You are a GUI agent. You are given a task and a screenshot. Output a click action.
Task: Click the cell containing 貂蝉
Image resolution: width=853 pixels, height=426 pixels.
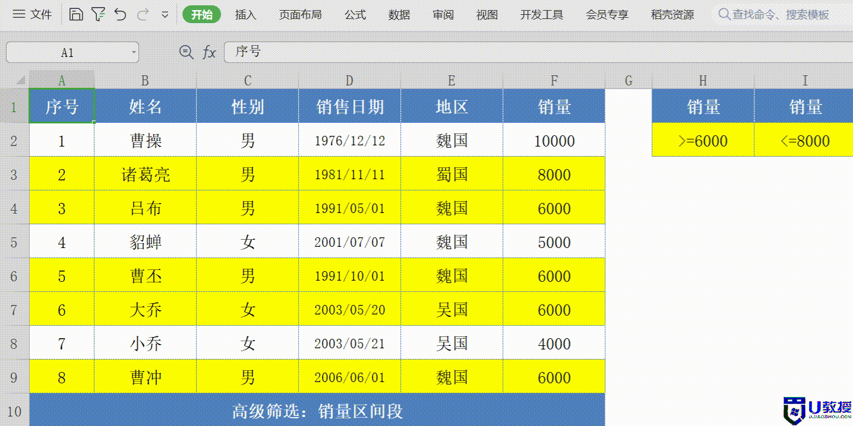[x=146, y=242]
